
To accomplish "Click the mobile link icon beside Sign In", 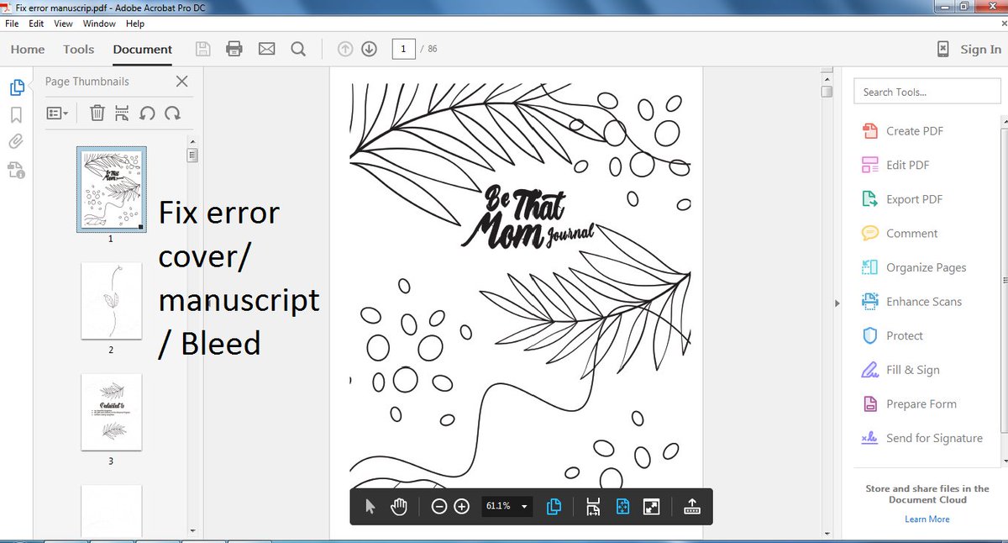I will [943, 50].
